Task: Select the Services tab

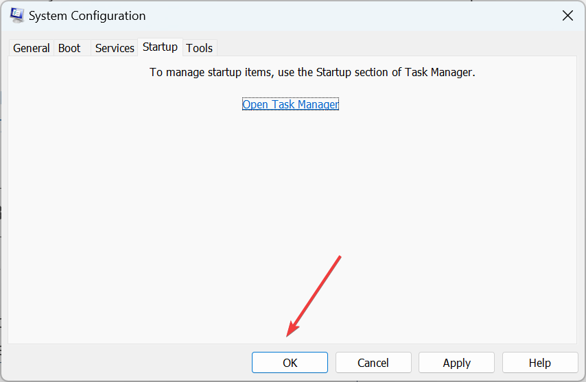Action: tap(115, 48)
